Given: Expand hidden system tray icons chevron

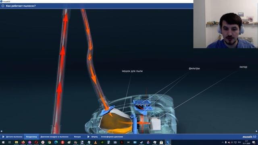Looking at the screenshot, I should (x=223, y=142).
